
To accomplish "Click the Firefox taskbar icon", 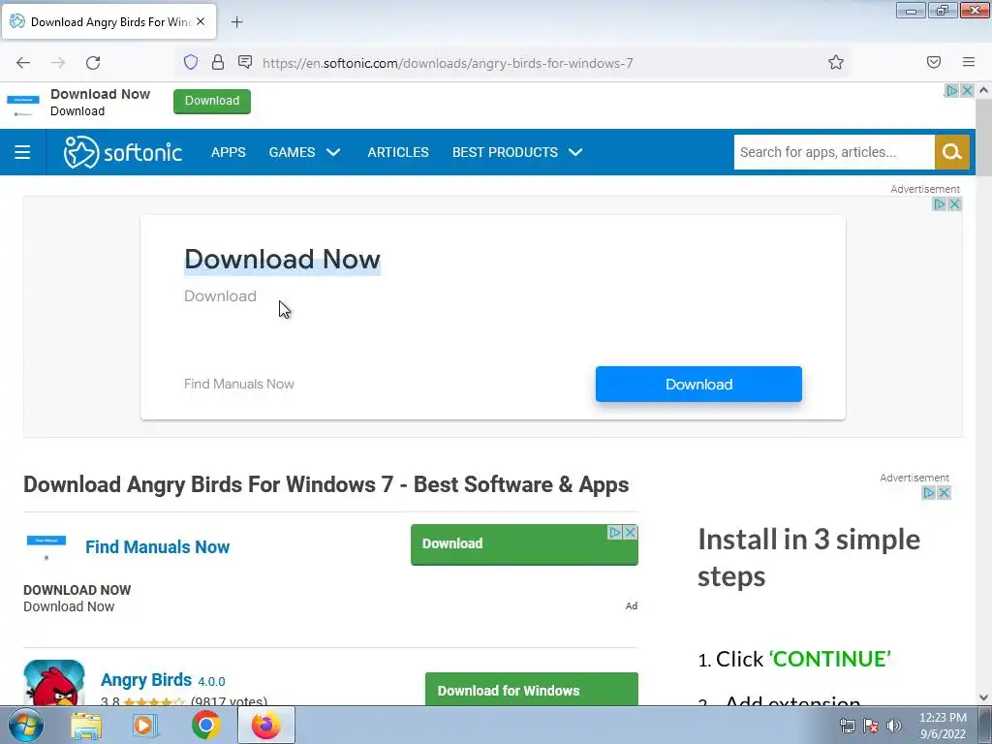I will point(265,725).
